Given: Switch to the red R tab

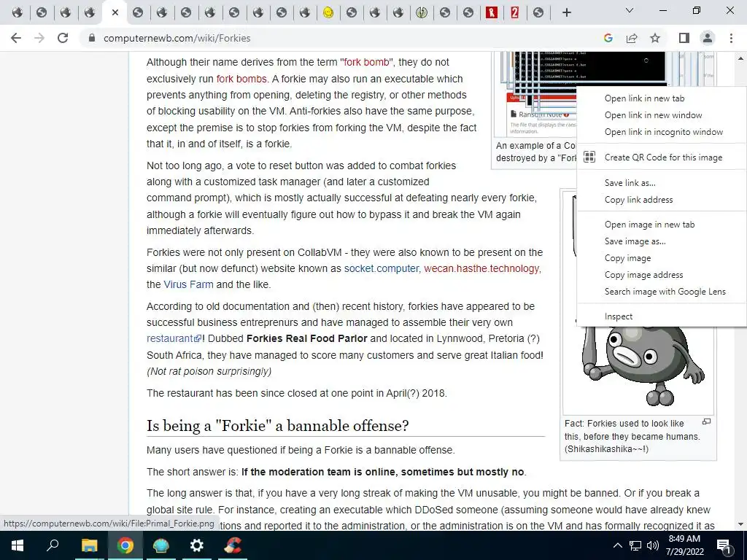Looking at the screenshot, I should tap(491, 13).
